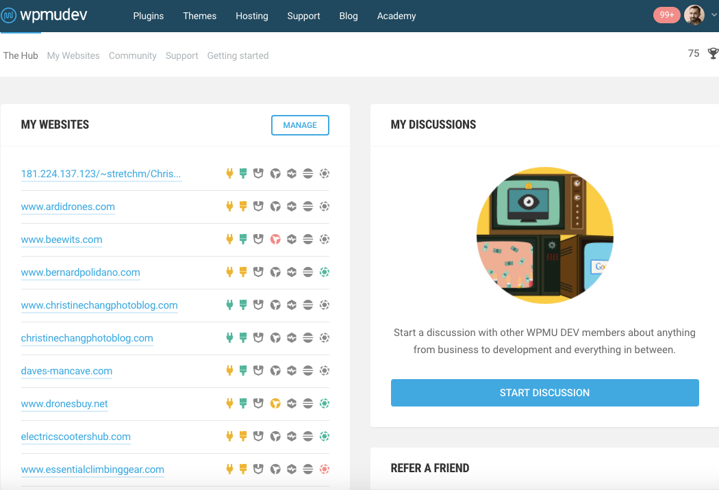Open www.ardidrones.com site link
719x490 pixels.
68,207
